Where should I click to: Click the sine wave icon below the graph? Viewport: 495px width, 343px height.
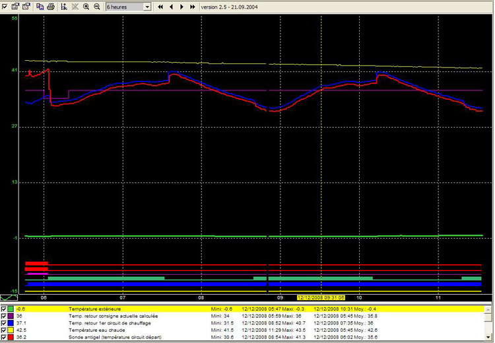click(9, 297)
